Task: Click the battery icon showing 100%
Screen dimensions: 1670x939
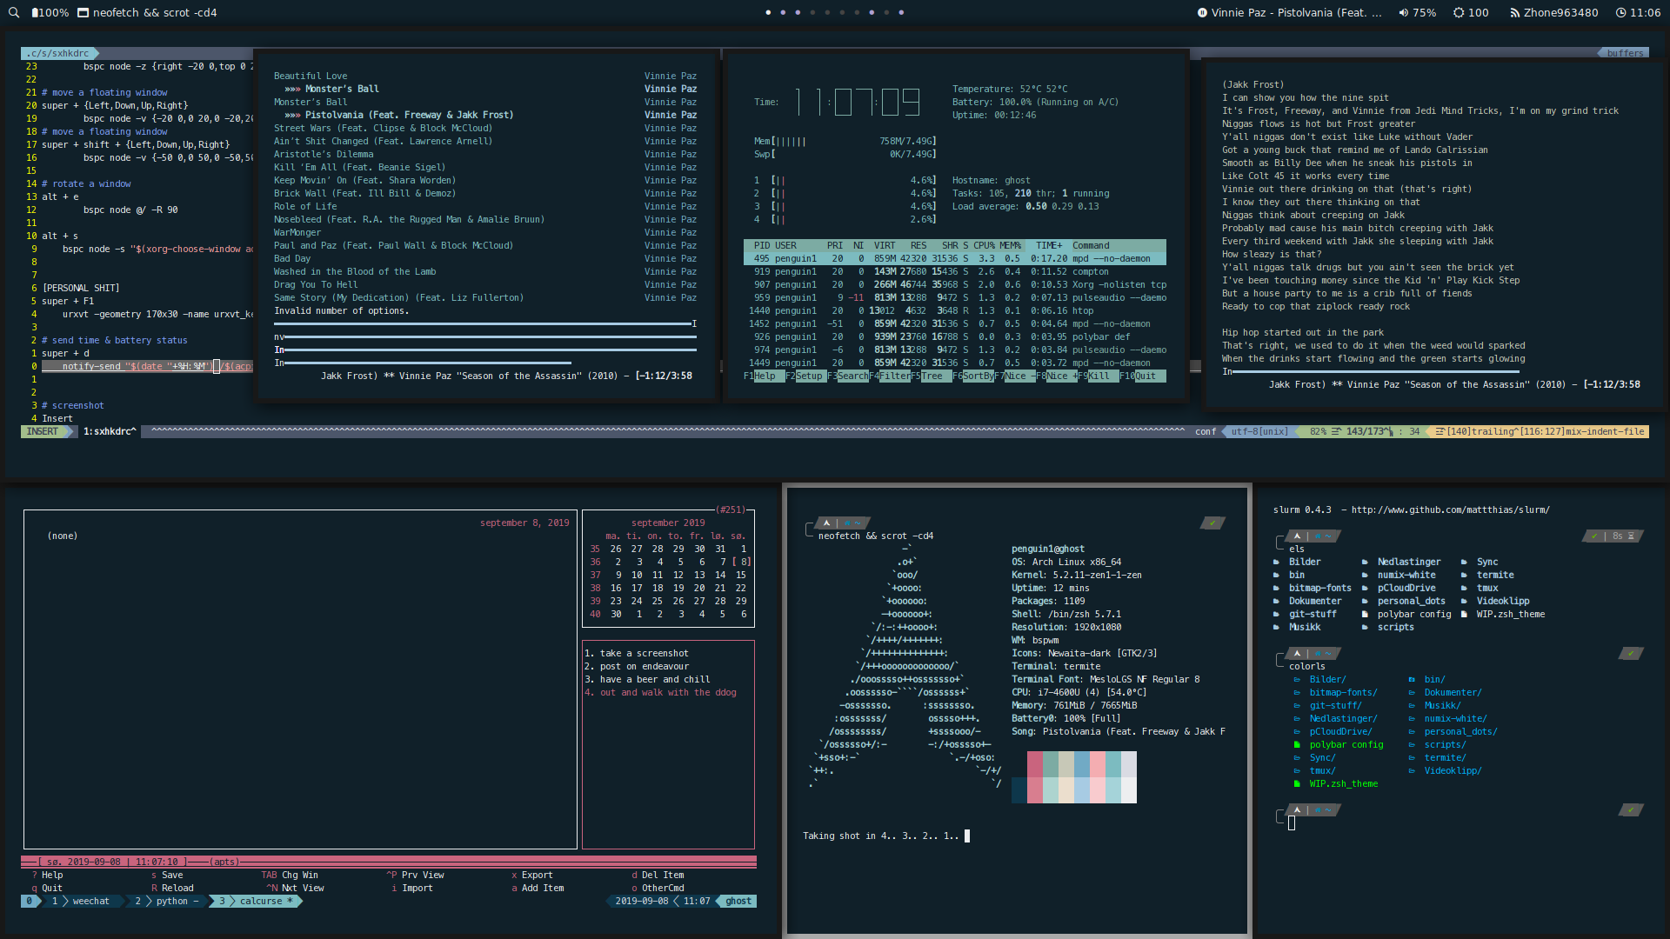Action: [35, 13]
